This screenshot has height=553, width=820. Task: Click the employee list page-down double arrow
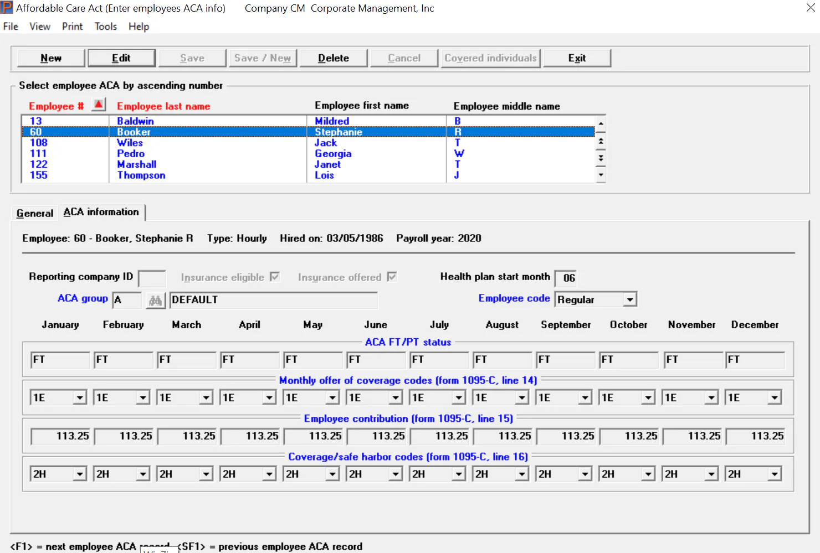click(x=601, y=158)
